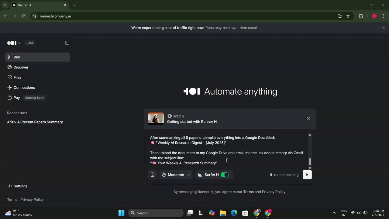
Task: Open Microsoft Store from taskbar
Action: pyautogui.click(x=245, y=213)
